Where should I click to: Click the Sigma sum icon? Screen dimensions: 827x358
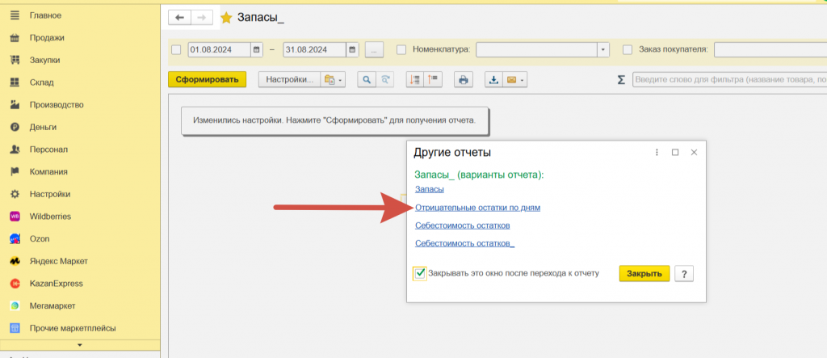[621, 80]
